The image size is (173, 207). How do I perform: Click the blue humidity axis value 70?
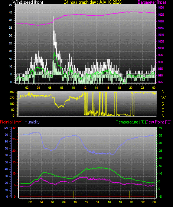tap(6, 149)
